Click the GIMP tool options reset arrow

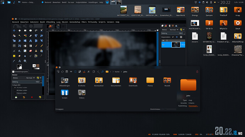(24, 97)
